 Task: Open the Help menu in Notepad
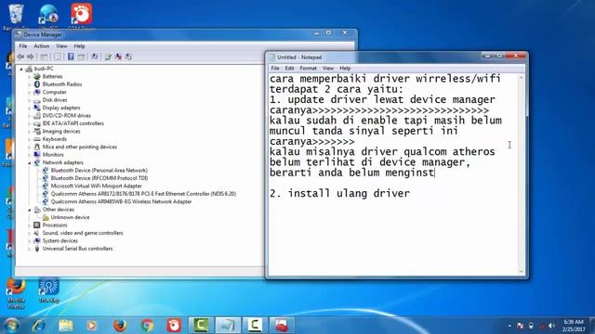click(345, 68)
